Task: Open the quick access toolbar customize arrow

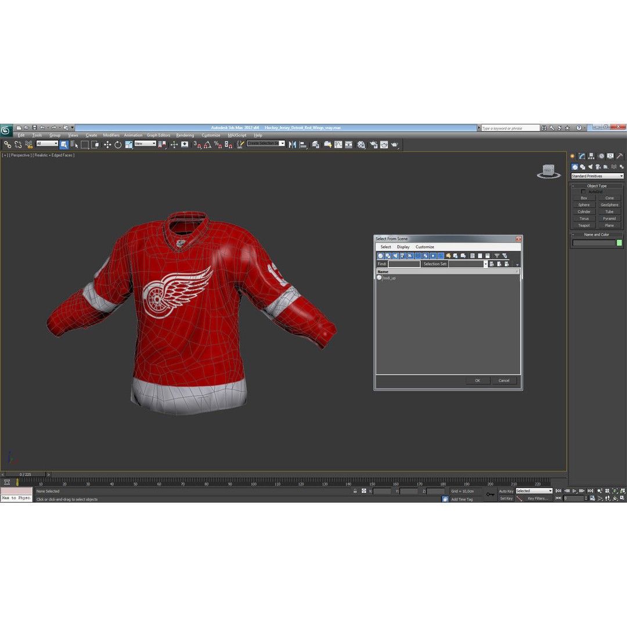Action: pyautogui.click(x=73, y=128)
